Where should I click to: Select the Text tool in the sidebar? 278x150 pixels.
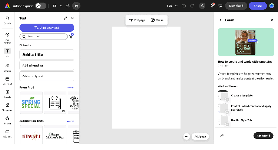7,52
